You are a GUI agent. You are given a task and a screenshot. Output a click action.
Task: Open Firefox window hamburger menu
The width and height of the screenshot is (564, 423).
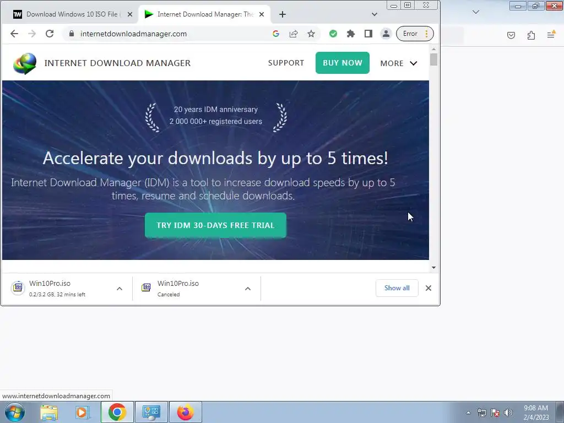[x=551, y=35]
